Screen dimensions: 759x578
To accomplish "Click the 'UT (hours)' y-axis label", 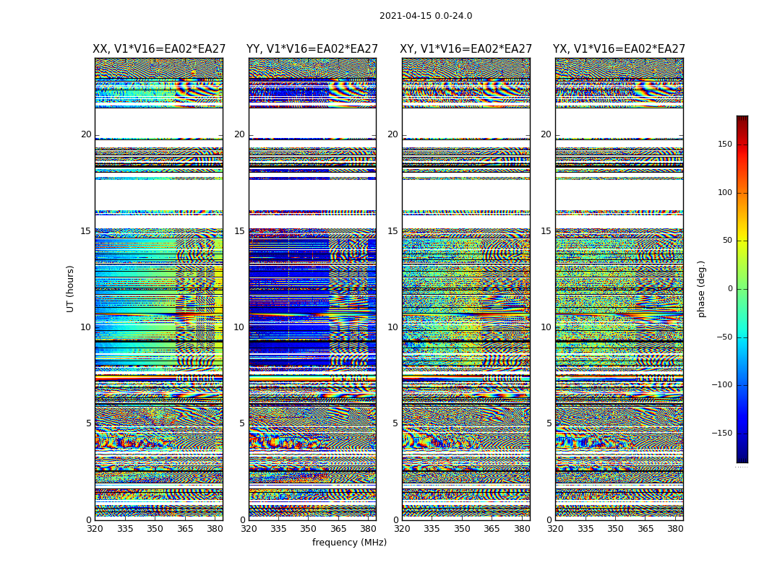I will pyautogui.click(x=71, y=288).
